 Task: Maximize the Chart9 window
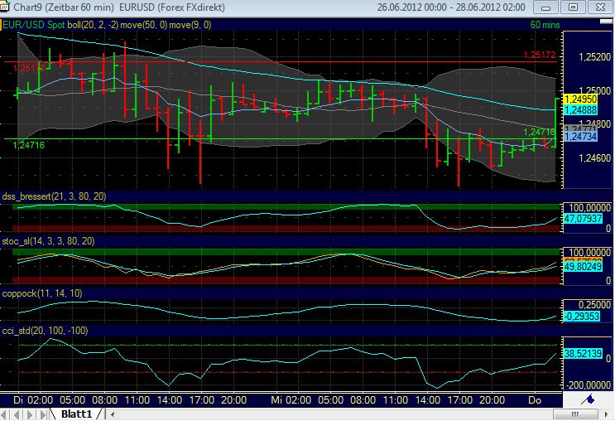click(573, 7)
